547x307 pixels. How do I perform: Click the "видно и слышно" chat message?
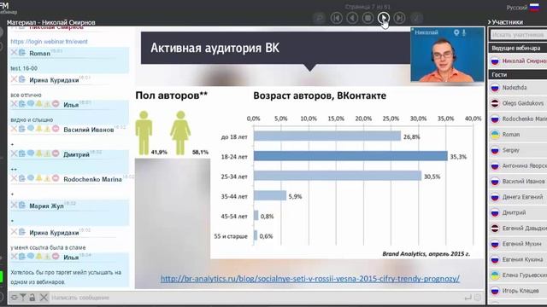(x=32, y=119)
